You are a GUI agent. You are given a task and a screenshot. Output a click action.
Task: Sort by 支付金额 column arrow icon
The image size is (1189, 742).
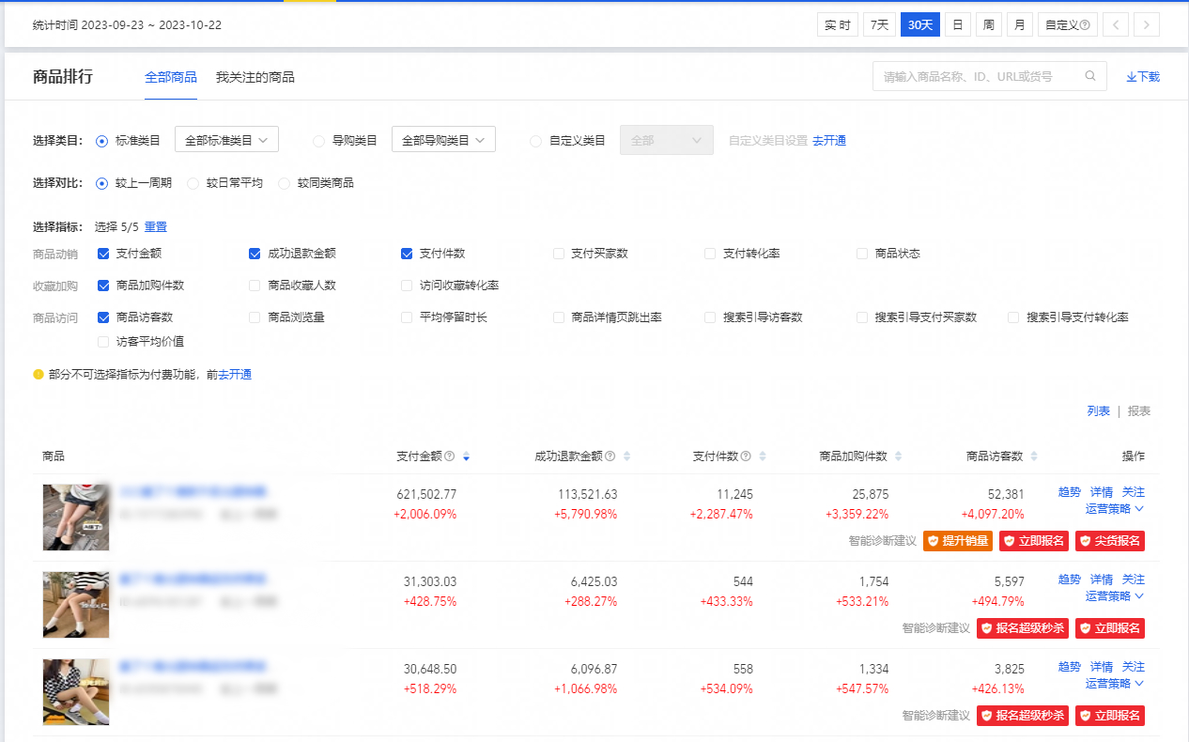click(467, 456)
